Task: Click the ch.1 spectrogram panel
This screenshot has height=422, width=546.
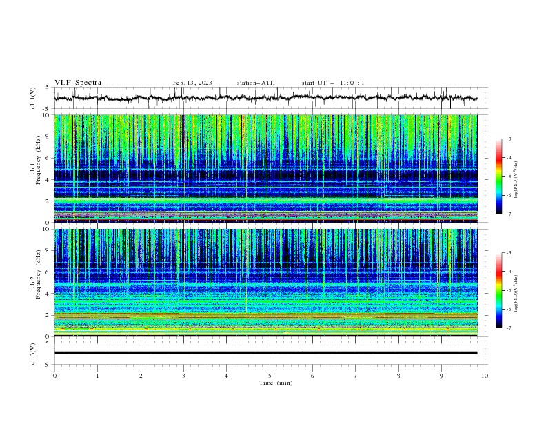Action: pyautogui.click(x=265, y=168)
